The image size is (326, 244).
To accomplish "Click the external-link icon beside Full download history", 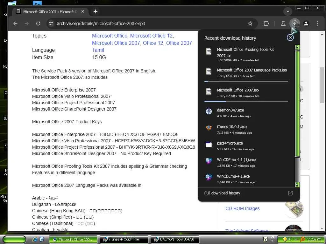I will [x=290, y=193].
